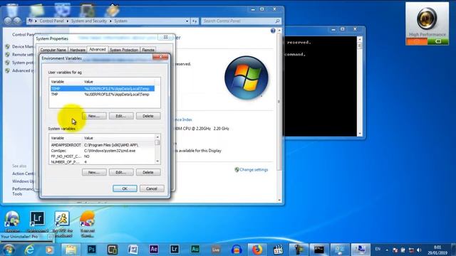Go back in Control Panel window
The height and width of the screenshot is (256, 456).
pyautogui.click(x=8, y=21)
